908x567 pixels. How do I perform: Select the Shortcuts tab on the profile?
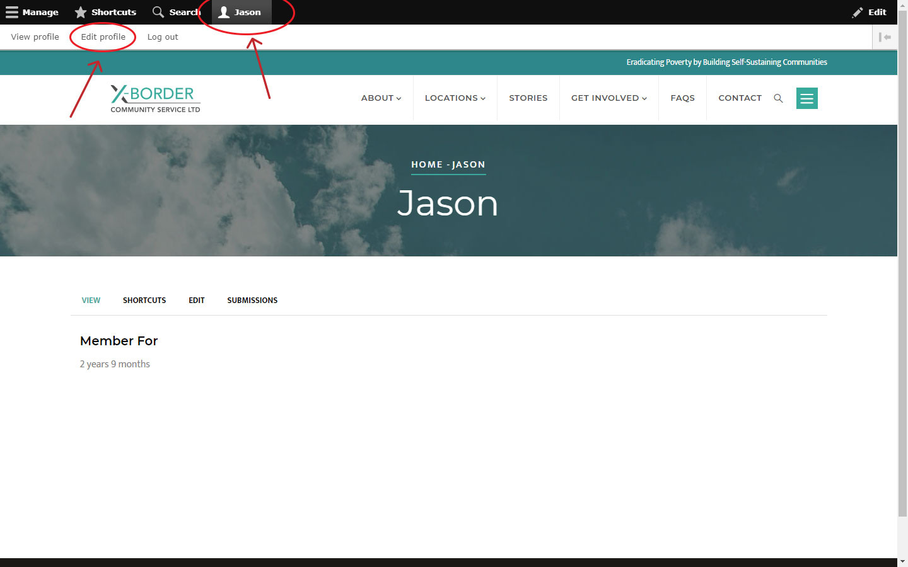144,301
